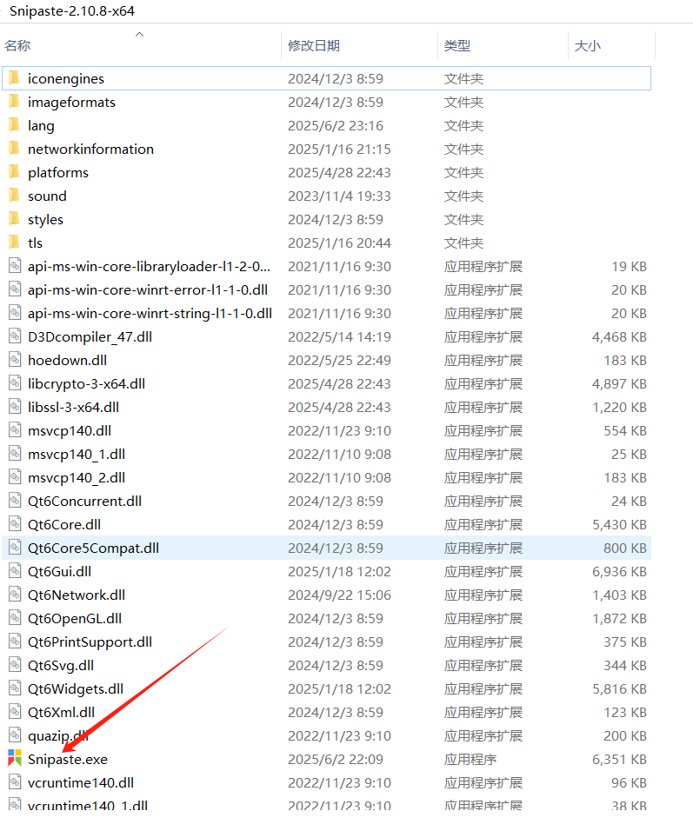
Task: Select the networkinformation folder name
Action: (x=90, y=149)
